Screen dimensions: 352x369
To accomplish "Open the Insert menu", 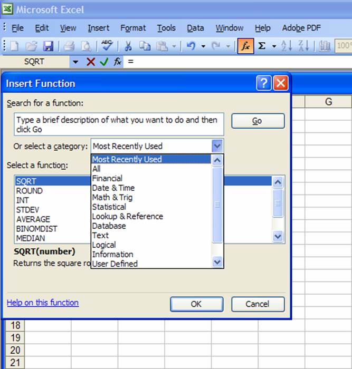I will coord(99,28).
